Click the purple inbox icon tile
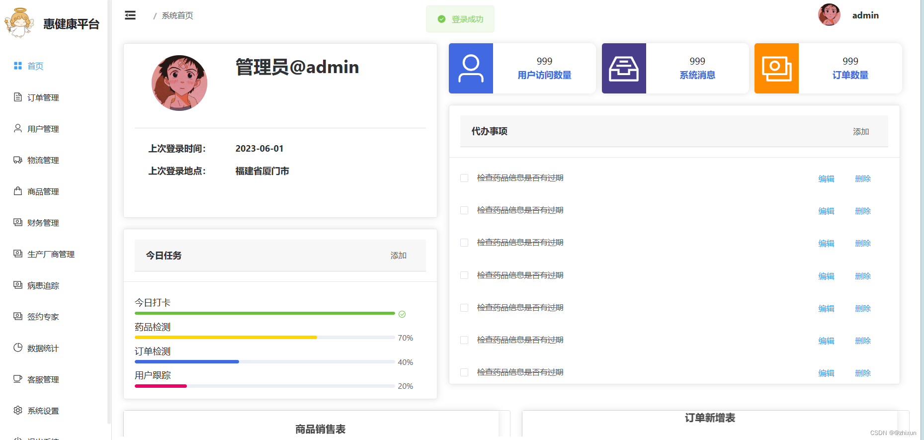924x440 pixels. 624,68
